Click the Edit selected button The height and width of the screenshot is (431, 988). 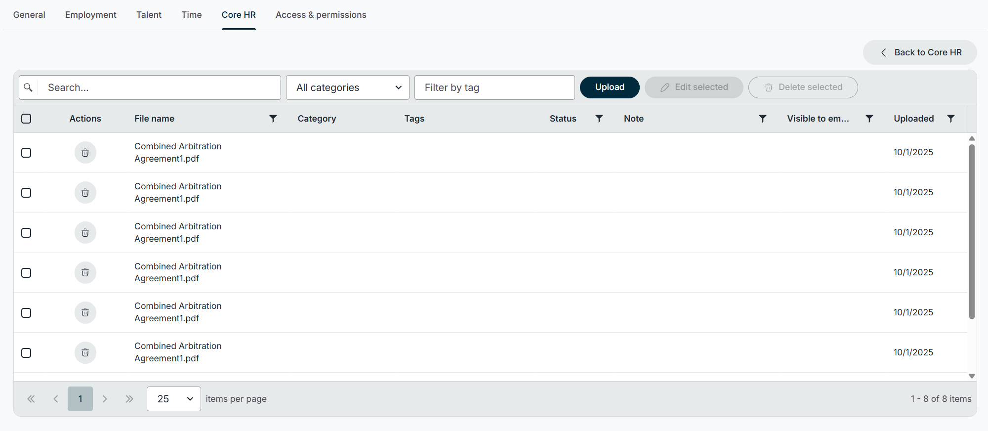[694, 87]
